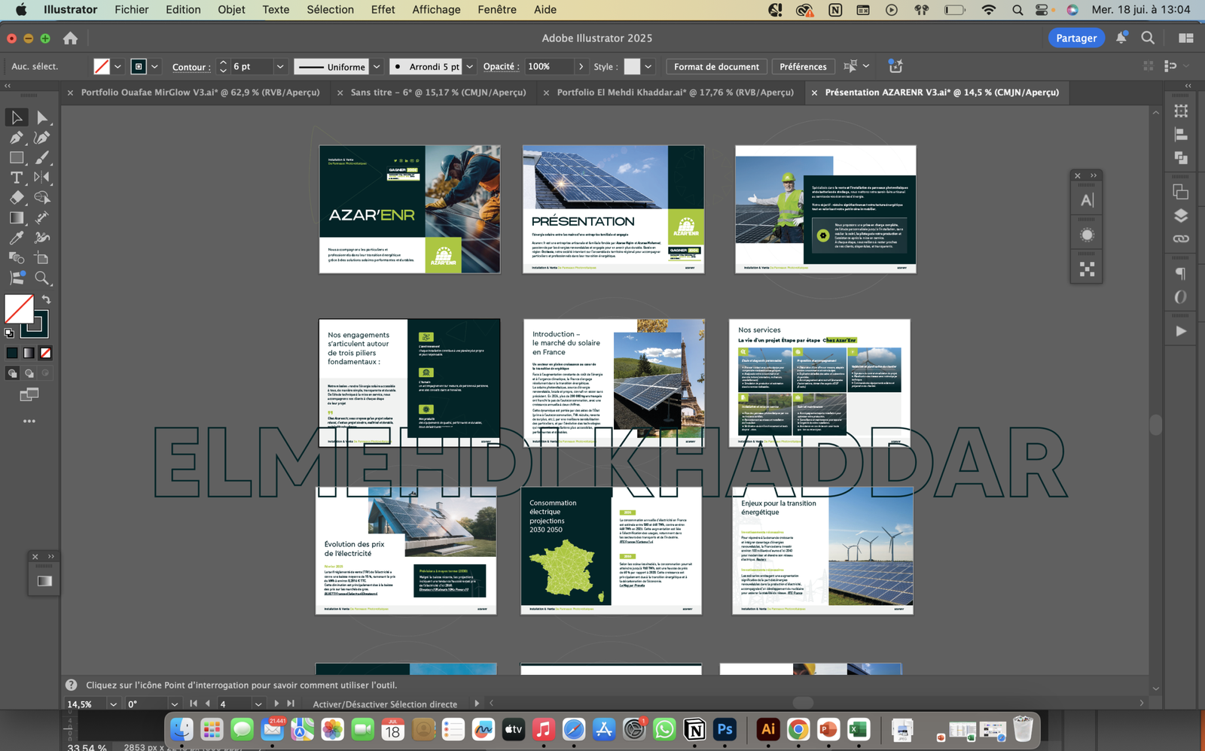The width and height of the screenshot is (1205, 751).
Task: Expand the Uniforme stroke profile dropdown
Action: click(x=377, y=67)
